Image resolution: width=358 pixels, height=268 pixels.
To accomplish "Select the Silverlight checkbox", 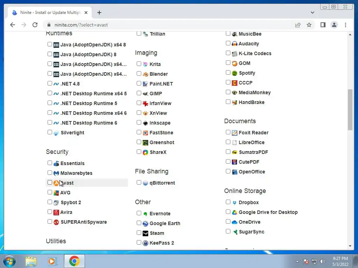I will pos(50,132).
